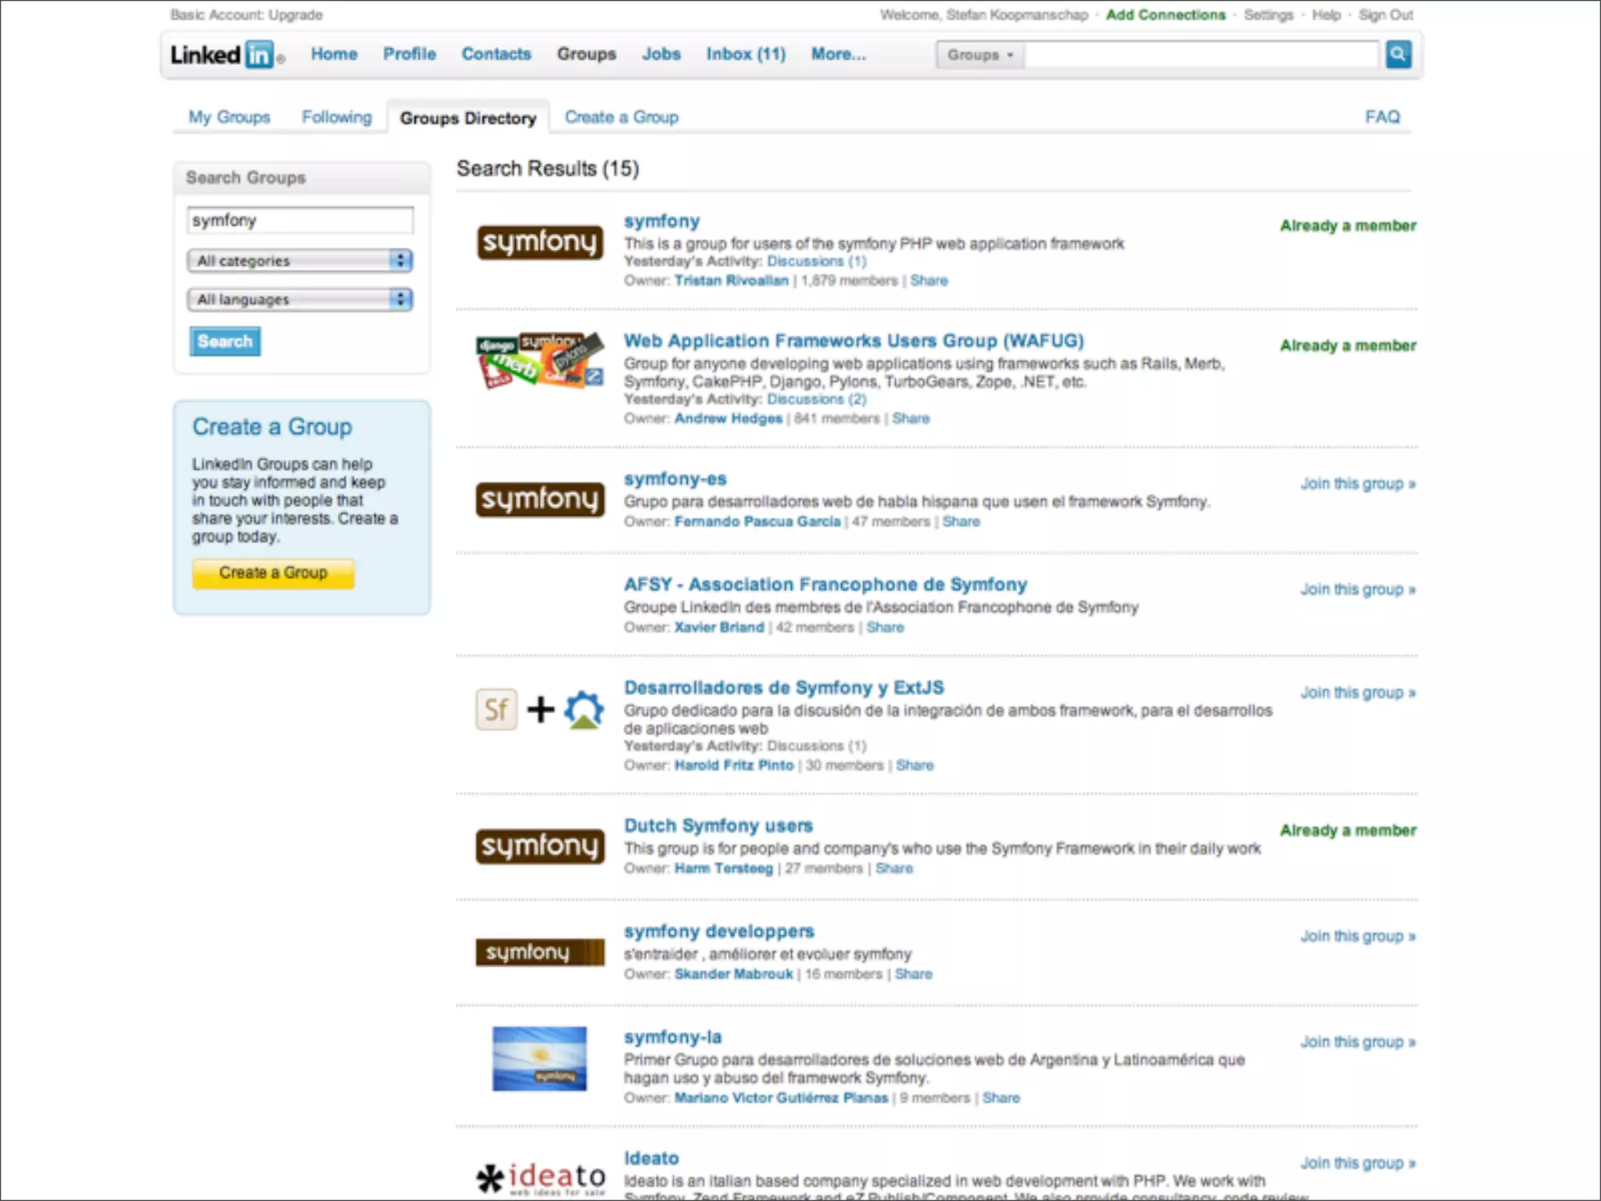Open the symfony group logo thumbnail
The width and height of the screenshot is (1601, 1201).
pyautogui.click(x=539, y=242)
